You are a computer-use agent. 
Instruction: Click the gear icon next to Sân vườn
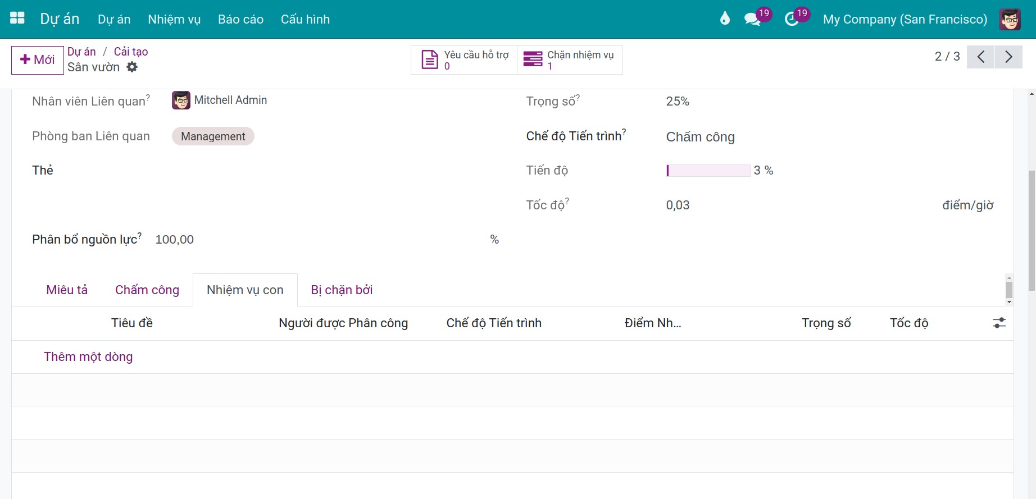point(132,67)
